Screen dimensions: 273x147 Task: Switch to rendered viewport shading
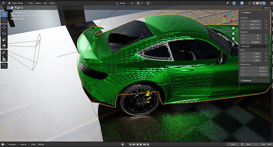(x=264, y=3)
